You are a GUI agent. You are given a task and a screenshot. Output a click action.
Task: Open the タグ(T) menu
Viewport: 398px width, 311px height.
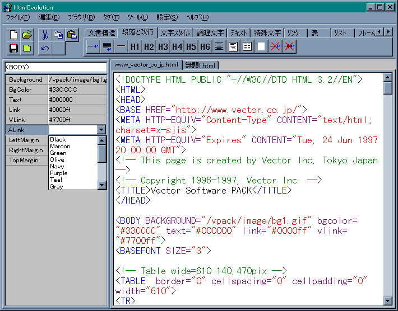[x=111, y=17]
